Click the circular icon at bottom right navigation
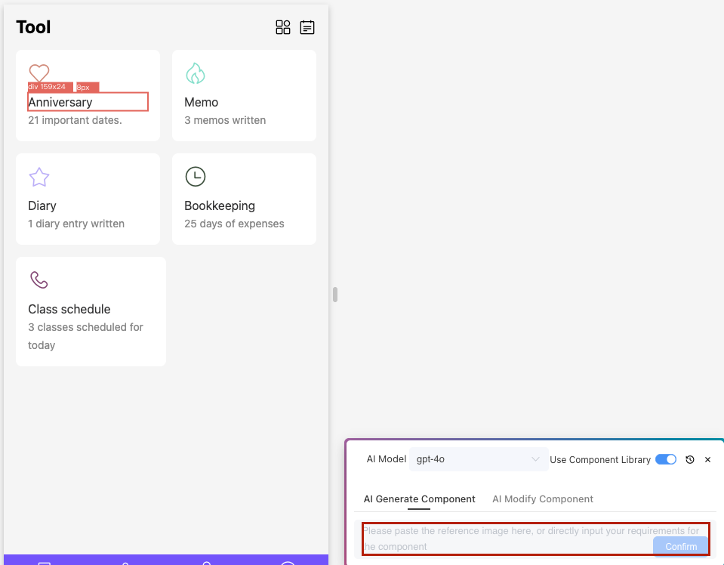The height and width of the screenshot is (565, 724). [x=287, y=563]
